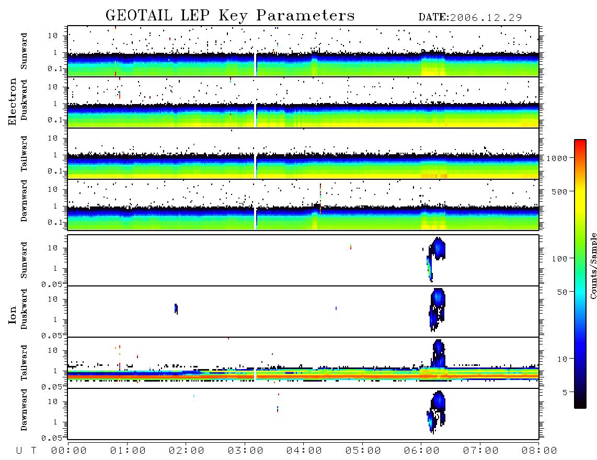Click the small blue blob near 01:50 in Ion Duskward
Screen dimensions: 597x460
click(176, 308)
